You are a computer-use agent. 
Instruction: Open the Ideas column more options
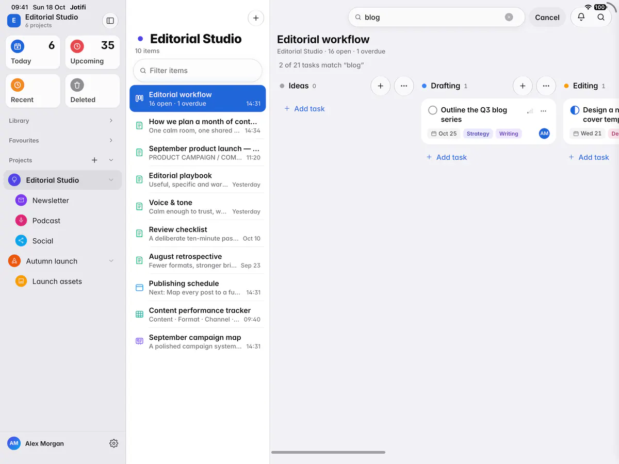click(x=404, y=86)
